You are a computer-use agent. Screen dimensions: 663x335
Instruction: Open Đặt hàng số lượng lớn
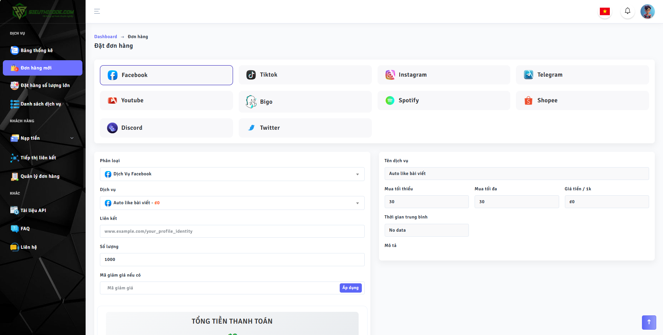(42, 86)
